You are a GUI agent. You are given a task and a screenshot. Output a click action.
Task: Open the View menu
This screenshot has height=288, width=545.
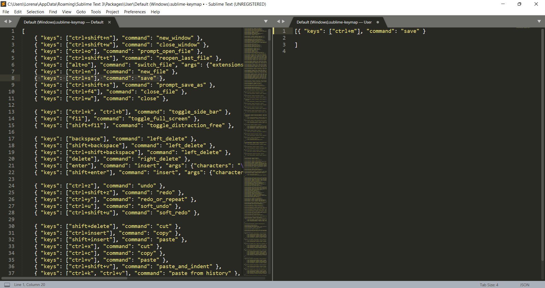[x=66, y=12]
